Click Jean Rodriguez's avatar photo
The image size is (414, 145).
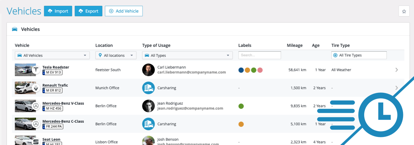pos(148,106)
